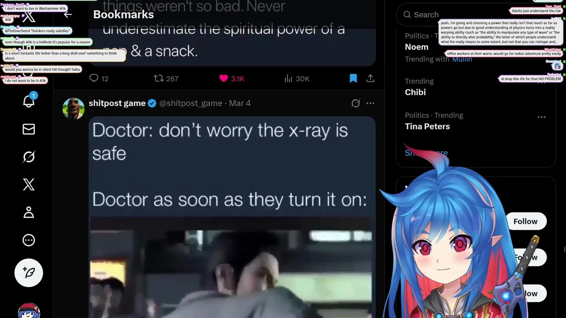Viewport: 566px width, 318px height.
Task: View post analytics showing 30K views
Action: click(297, 79)
